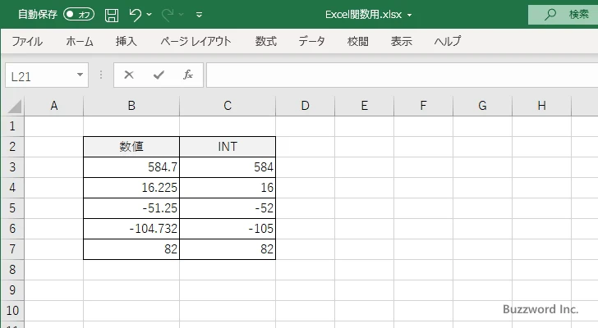This screenshot has height=328, width=598.
Task: Select the 数値 header cell
Action: pos(131,147)
